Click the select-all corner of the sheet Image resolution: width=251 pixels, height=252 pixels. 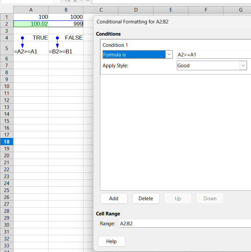click(7, 10)
